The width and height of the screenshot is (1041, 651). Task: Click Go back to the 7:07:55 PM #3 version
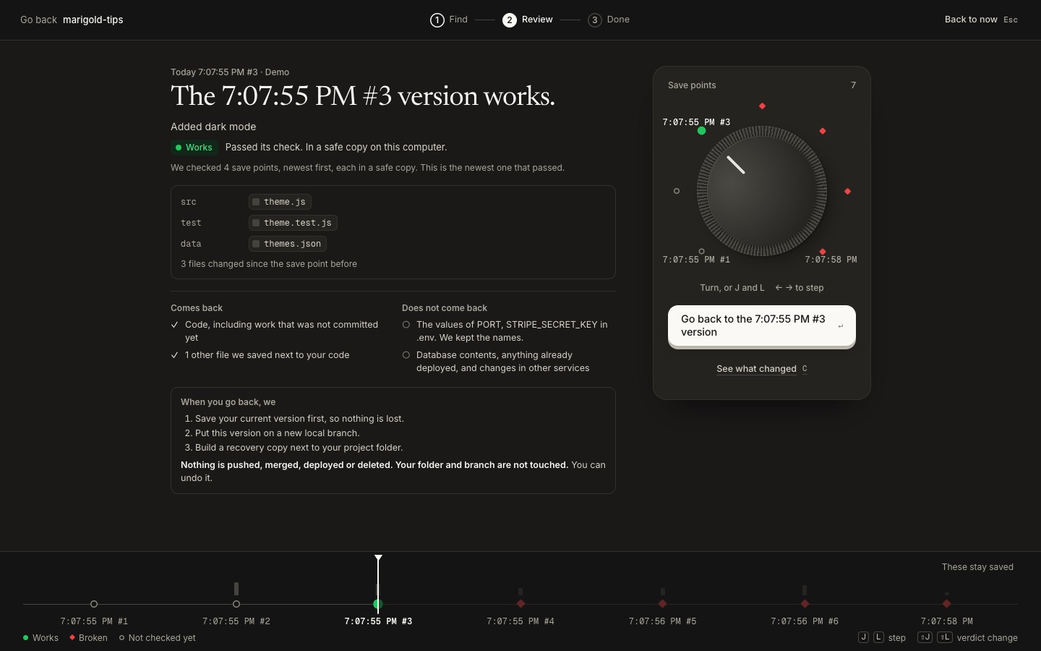[x=761, y=325]
